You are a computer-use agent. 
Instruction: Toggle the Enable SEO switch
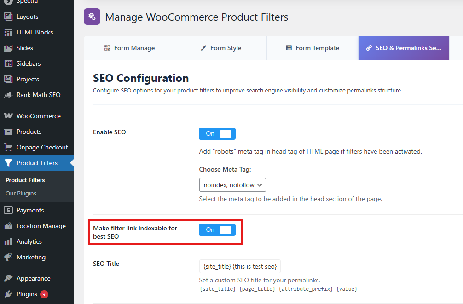[x=217, y=134]
